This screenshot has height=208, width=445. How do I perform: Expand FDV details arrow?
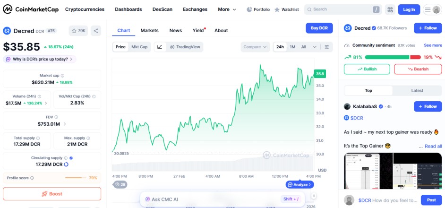point(65,124)
